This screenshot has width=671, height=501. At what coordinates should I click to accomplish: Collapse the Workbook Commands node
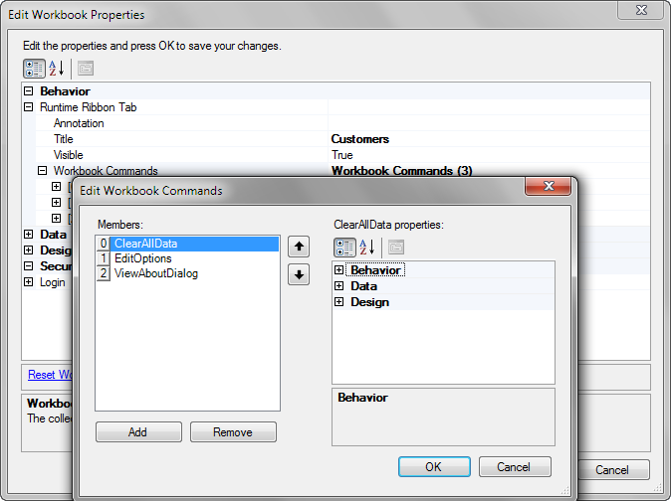coord(42,170)
